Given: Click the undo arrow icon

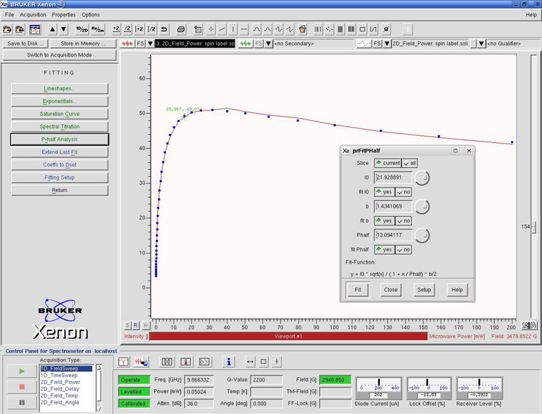Looking at the screenshot, I should (164, 30).
